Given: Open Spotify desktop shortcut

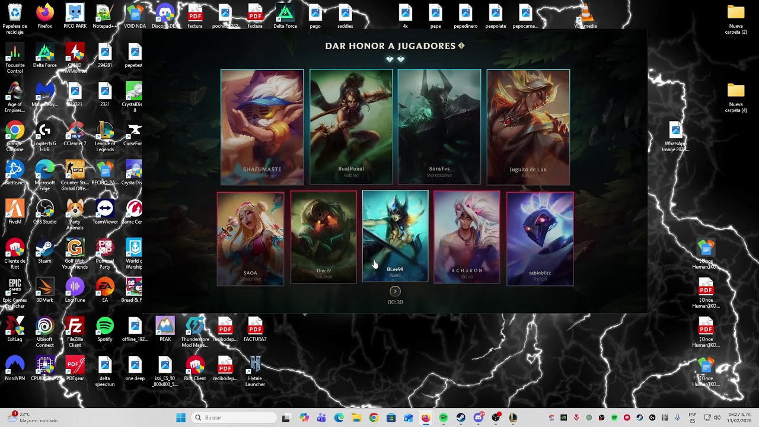Looking at the screenshot, I should click(x=105, y=330).
